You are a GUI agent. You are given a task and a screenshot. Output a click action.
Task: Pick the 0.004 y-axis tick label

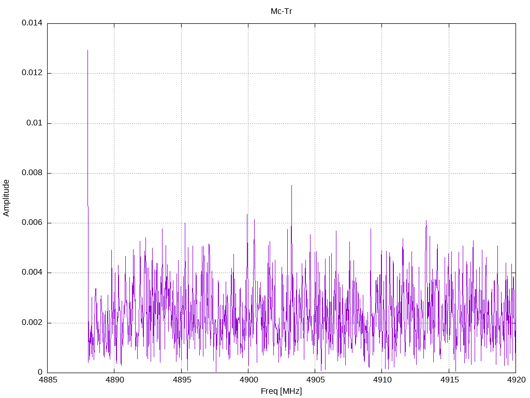point(32,273)
